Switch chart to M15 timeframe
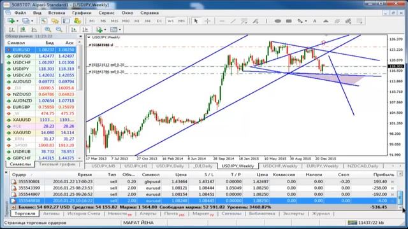 [114, 21]
